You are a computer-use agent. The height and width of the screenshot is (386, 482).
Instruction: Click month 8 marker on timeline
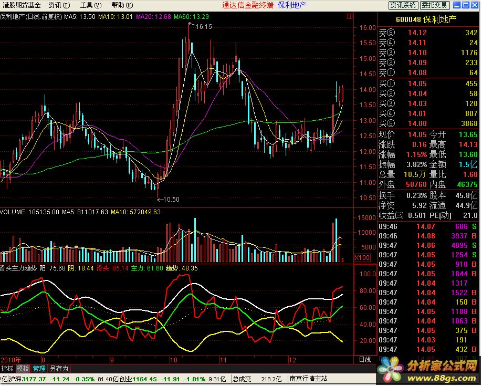click(x=43, y=360)
